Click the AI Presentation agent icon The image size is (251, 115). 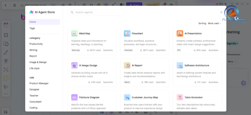click(x=180, y=33)
